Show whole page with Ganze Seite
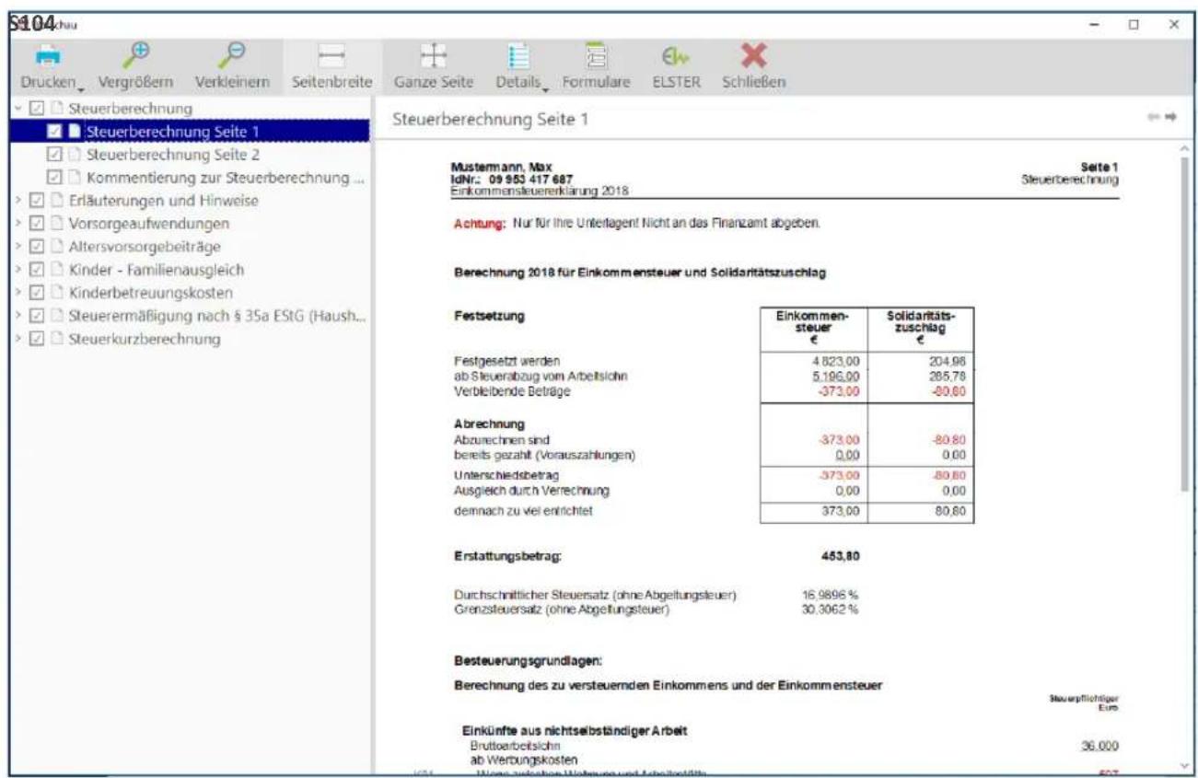This screenshot has width=1198, height=778. click(x=434, y=68)
